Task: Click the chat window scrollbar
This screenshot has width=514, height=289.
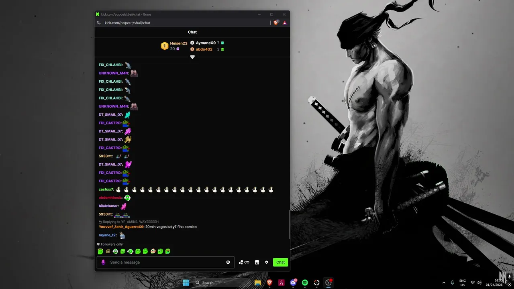Action: (x=289, y=225)
